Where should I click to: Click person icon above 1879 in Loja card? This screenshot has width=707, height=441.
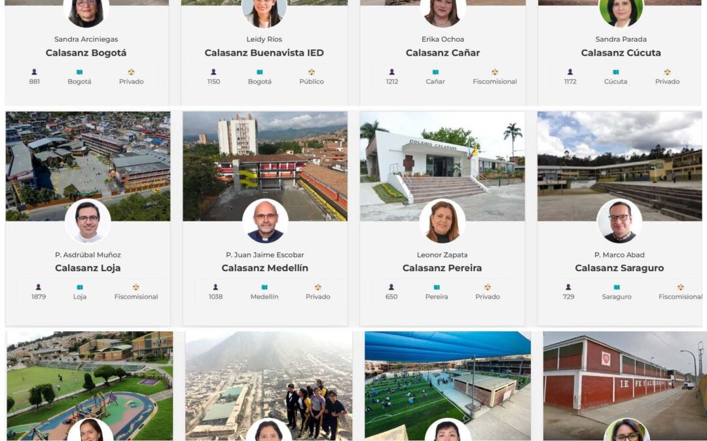[39, 287]
